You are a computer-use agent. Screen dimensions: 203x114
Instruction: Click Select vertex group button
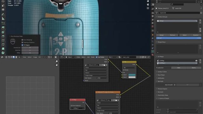185,35
